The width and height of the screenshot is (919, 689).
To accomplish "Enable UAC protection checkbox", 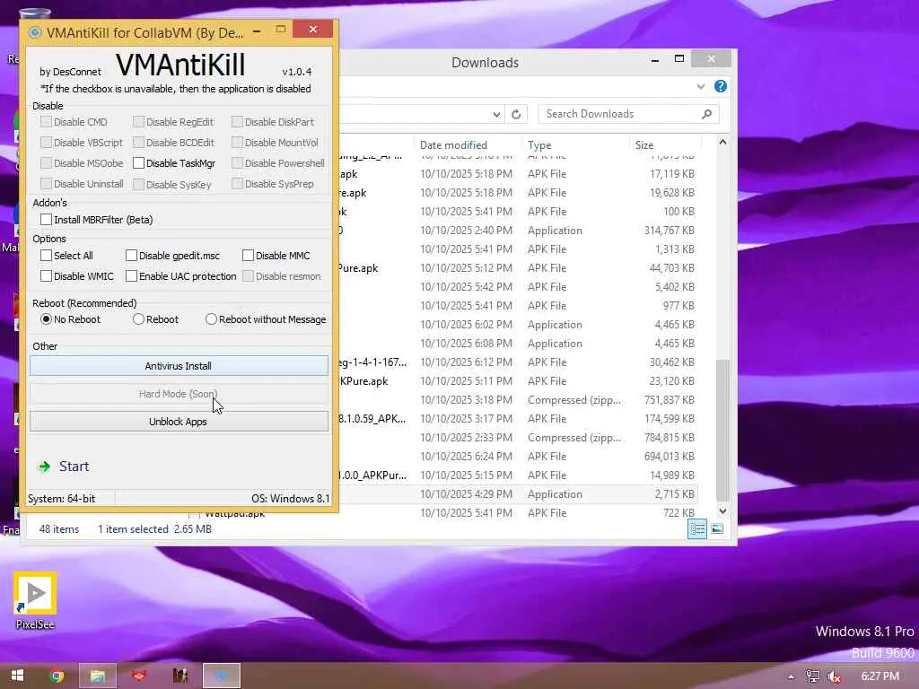I will tap(131, 276).
